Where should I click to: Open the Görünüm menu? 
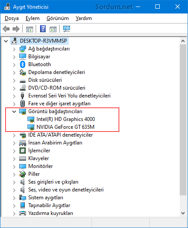tap(57, 18)
